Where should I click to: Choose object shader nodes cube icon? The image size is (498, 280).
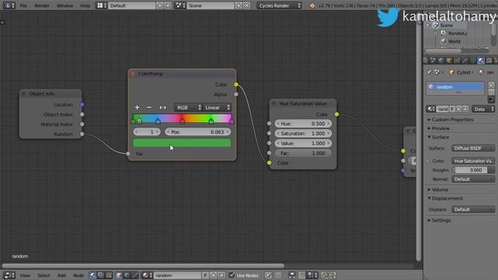[x=119, y=275]
